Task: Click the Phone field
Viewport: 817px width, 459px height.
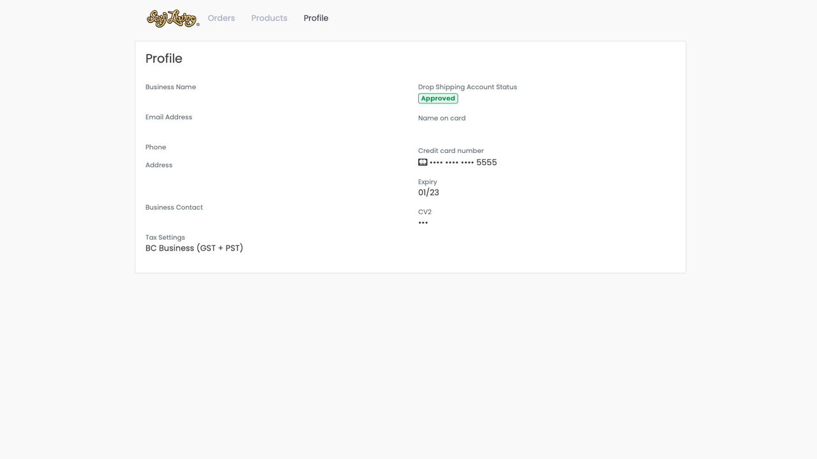Action: [x=156, y=147]
